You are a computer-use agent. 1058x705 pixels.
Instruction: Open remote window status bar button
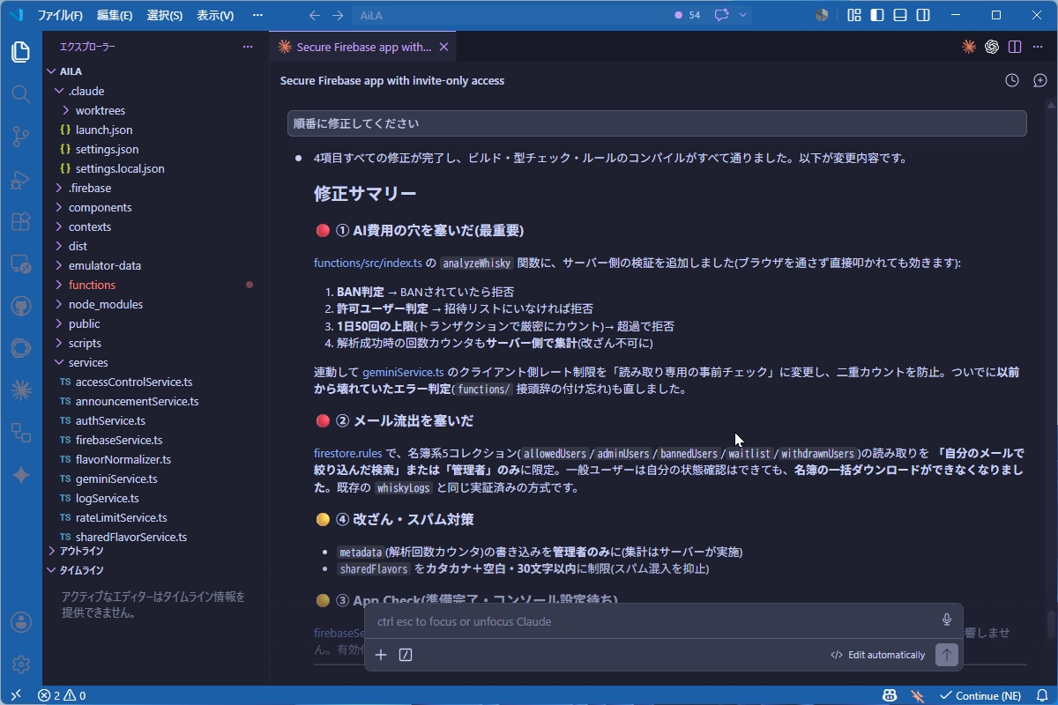click(x=15, y=695)
